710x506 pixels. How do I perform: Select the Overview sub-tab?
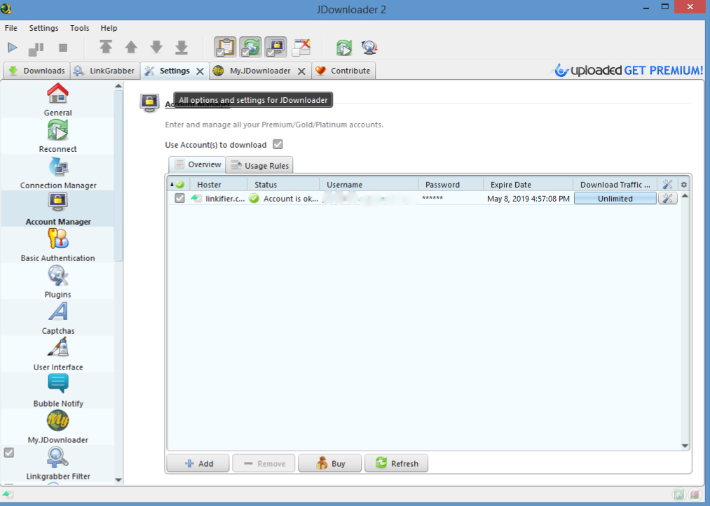click(198, 164)
